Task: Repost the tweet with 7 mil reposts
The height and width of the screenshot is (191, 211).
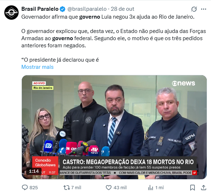Action: click(x=67, y=187)
